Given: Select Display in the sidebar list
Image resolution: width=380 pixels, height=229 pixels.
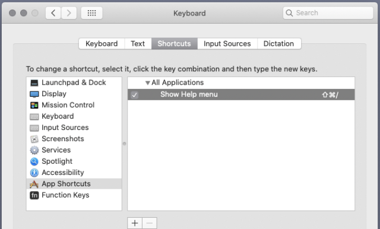Looking at the screenshot, I should [74, 94].
